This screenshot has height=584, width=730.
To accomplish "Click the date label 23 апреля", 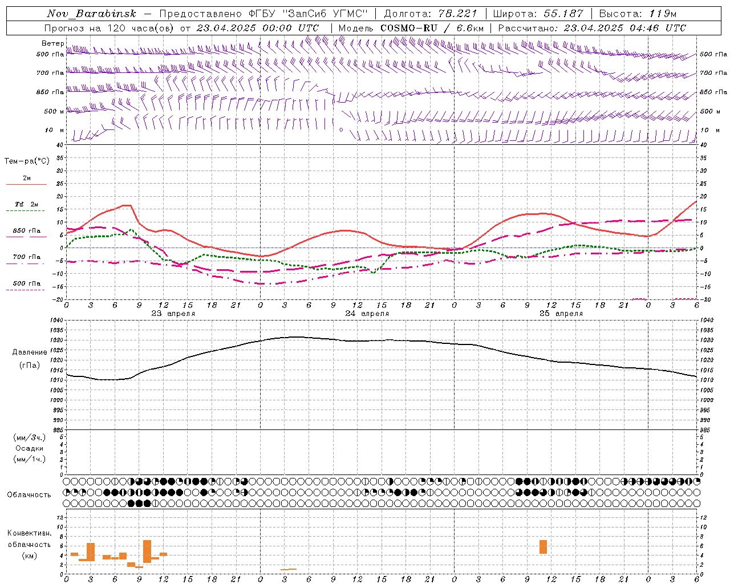I will point(173,314).
